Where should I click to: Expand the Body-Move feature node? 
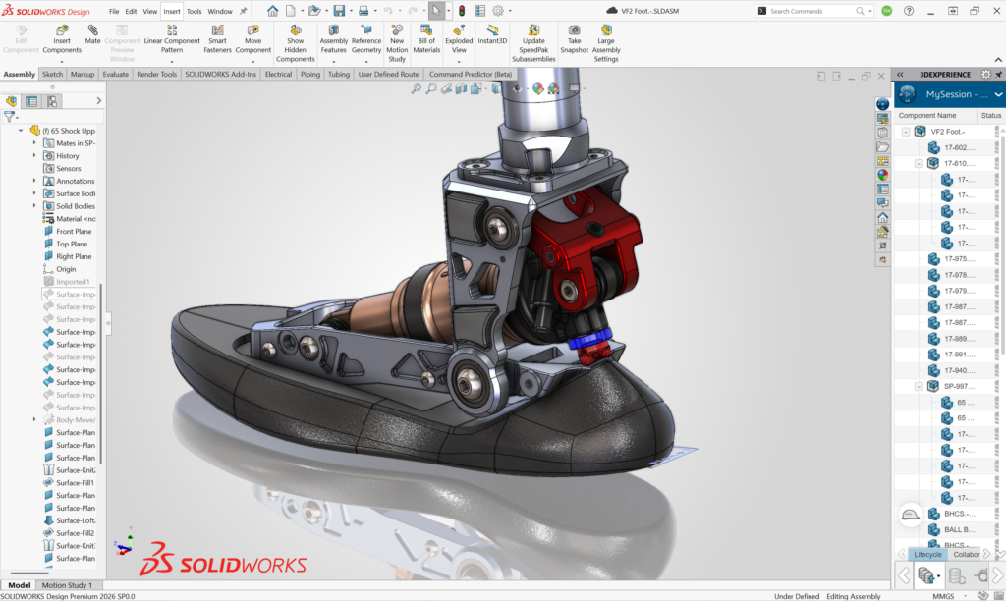coord(34,419)
